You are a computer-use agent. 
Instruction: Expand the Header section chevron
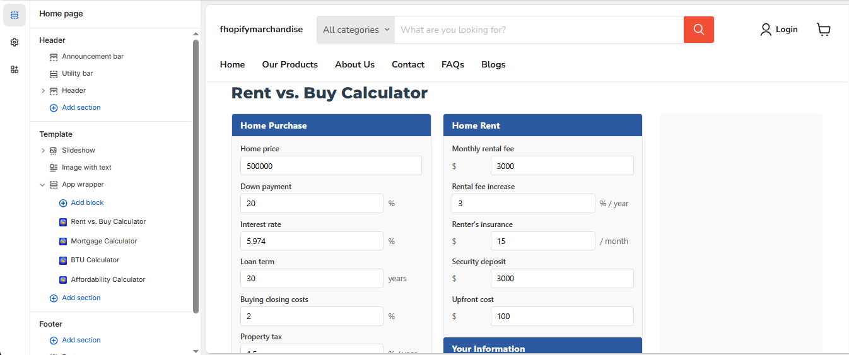click(x=43, y=91)
